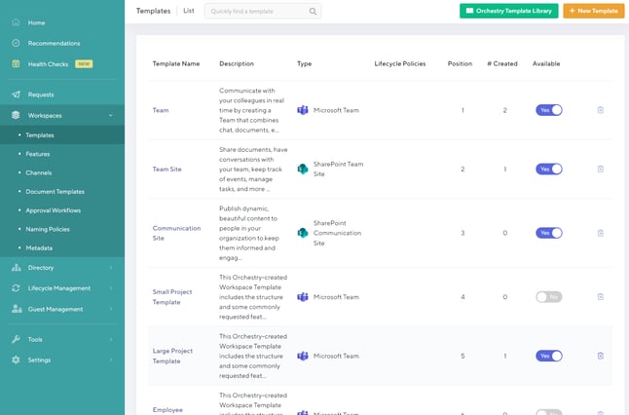The width and height of the screenshot is (629, 415).
Task: Click trash icon for Communication Site row
Action: [x=600, y=233]
